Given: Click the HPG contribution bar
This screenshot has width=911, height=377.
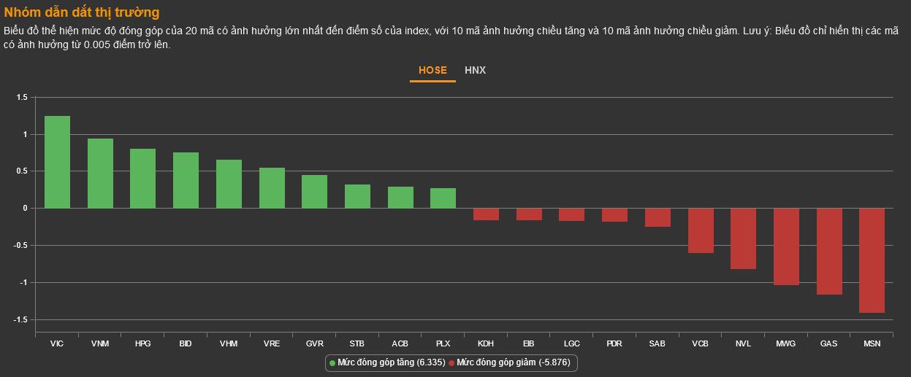Looking at the screenshot, I should [x=142, y=179].
